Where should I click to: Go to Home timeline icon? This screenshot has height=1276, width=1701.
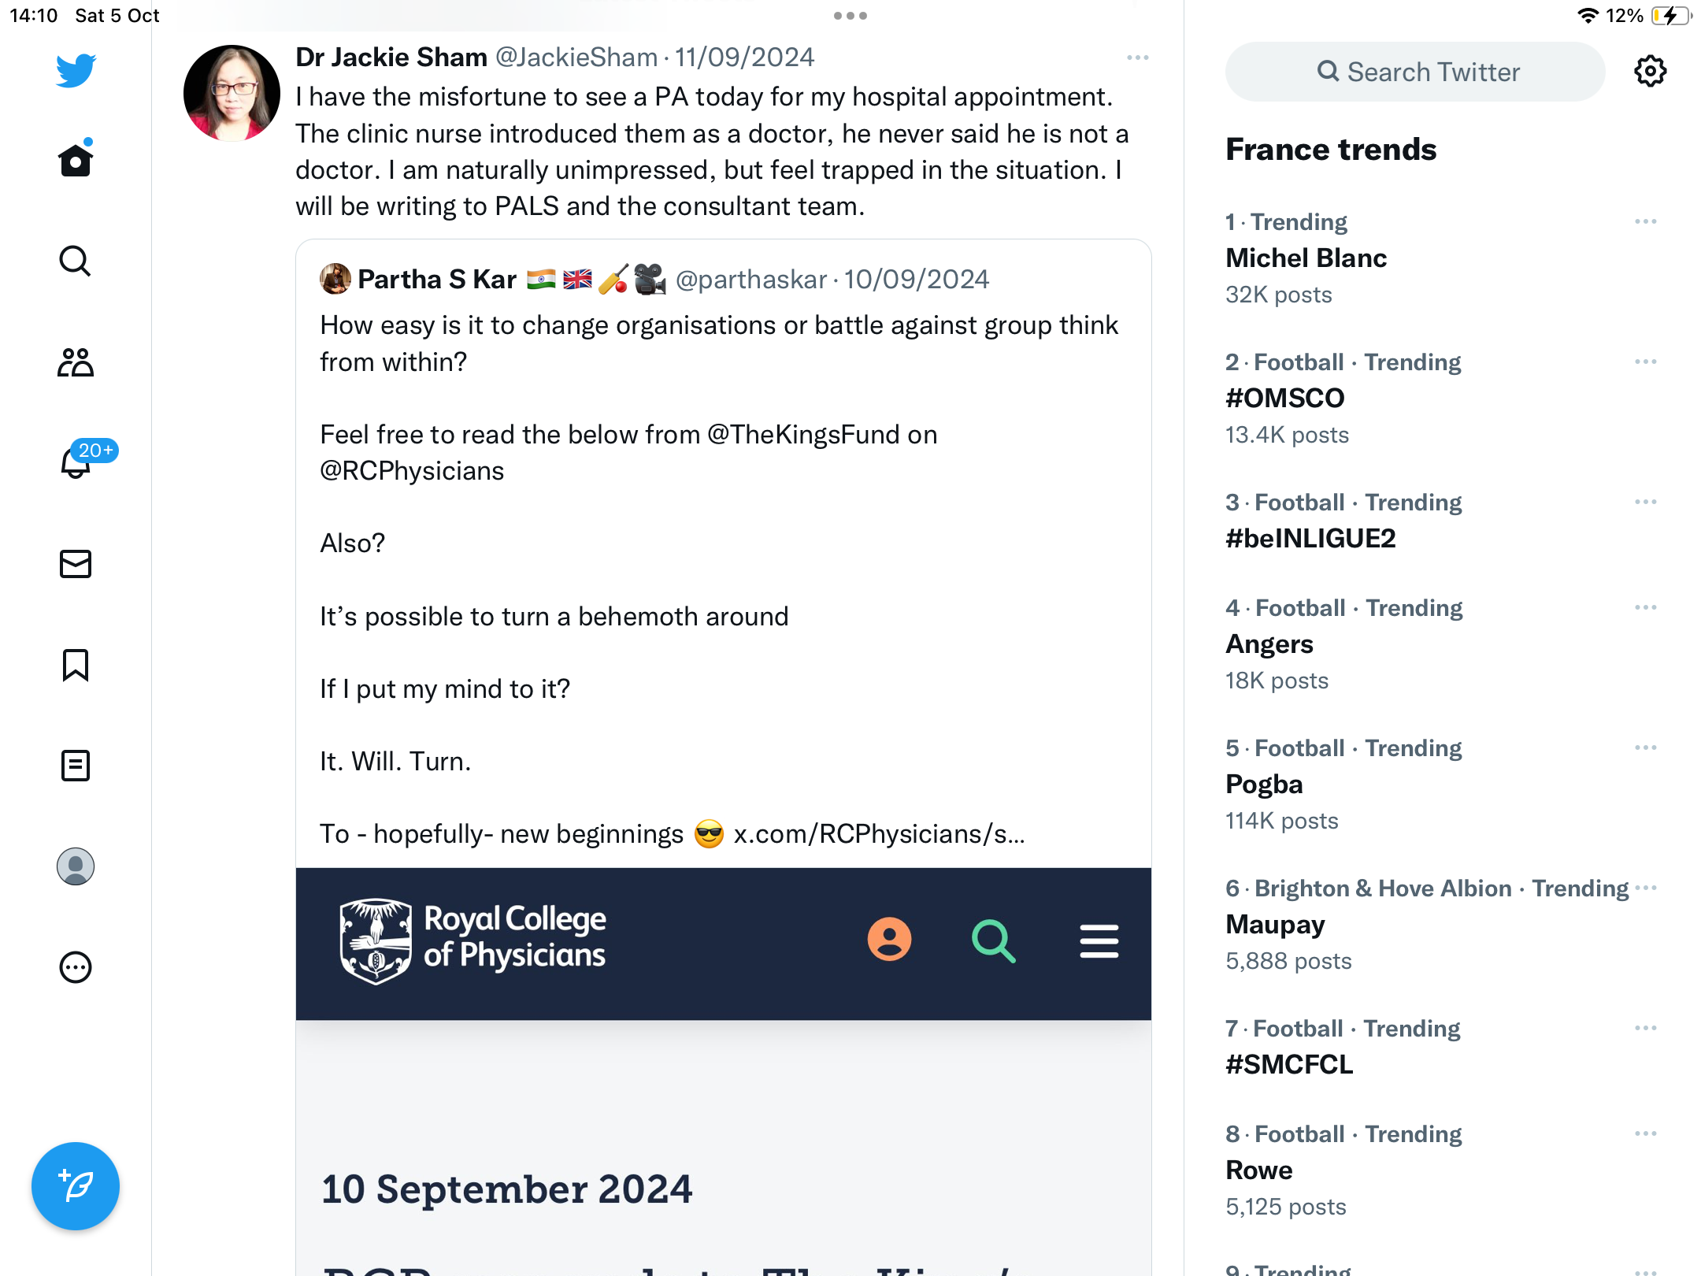tap(76, 160)
